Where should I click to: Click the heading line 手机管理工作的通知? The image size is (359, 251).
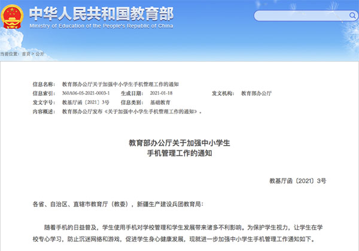pyautogui.click(x=180, y=153)
